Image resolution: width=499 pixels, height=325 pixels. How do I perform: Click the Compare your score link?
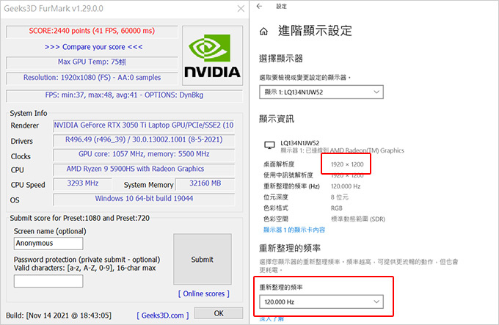click(x=94, y=47)
